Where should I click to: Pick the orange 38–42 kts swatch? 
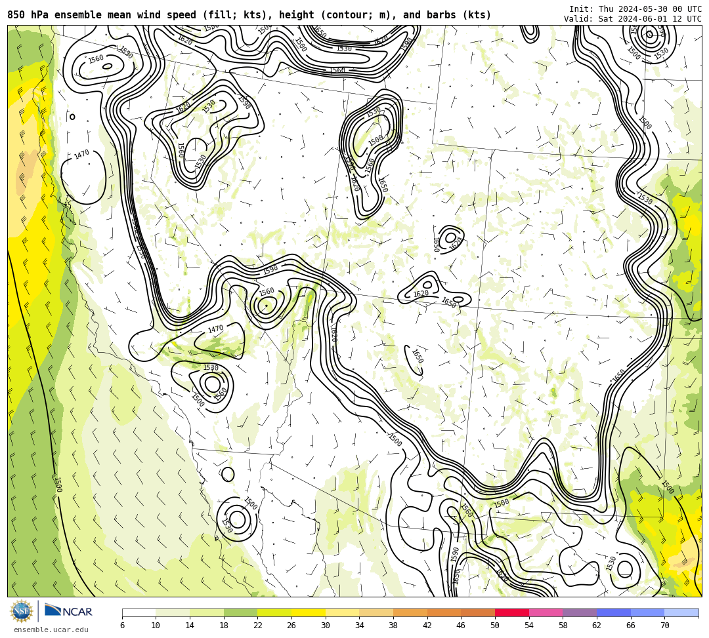click(410, 612)
